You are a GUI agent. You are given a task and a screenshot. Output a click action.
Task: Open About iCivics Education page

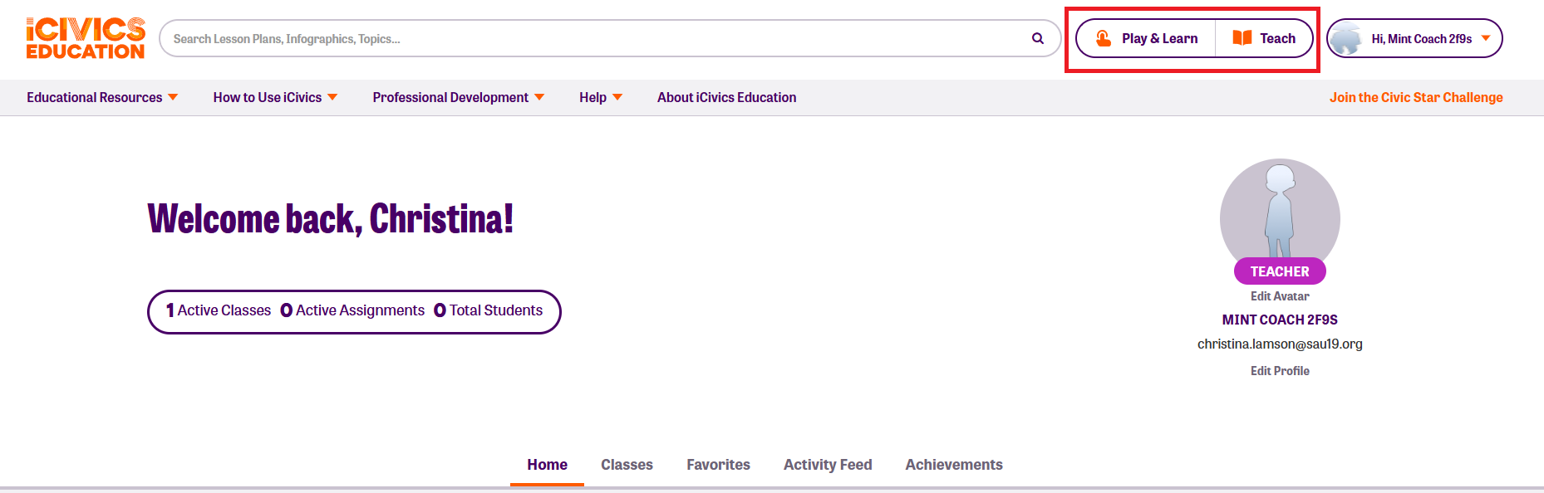726,97
